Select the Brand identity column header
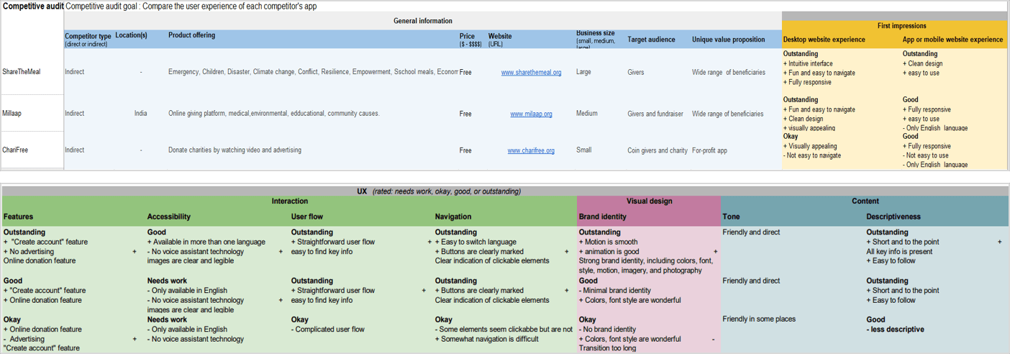The width and height of the screenshot is (1010, 354). pos(602,216)
